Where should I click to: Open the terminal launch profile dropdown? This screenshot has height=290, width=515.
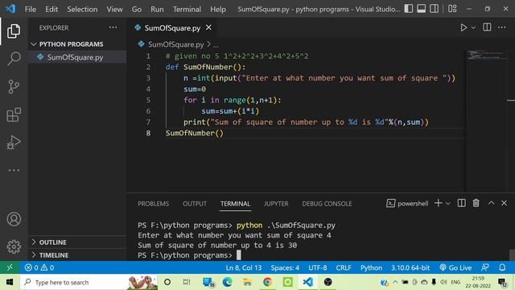447,204
